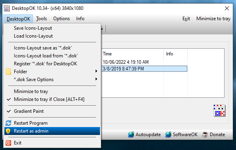Viewport: 236px width, 150px height.
Task: Click the Autoupdate globe icon
Action: coord(131,135)
